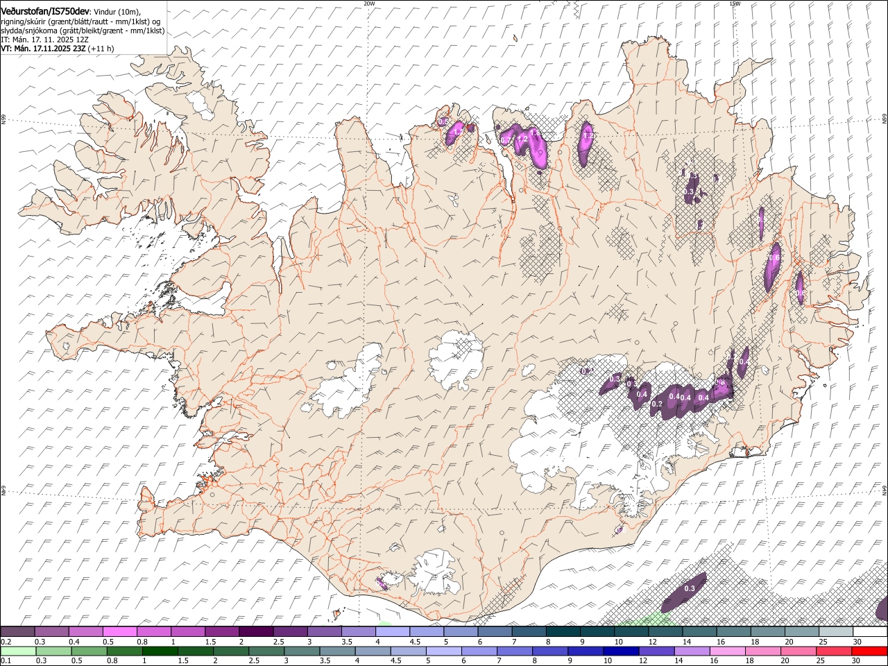This screenshot has height=666, width=888.
Task: Pick the light periwinkle 4 swatch in snow scale
Action: point(393,632)
